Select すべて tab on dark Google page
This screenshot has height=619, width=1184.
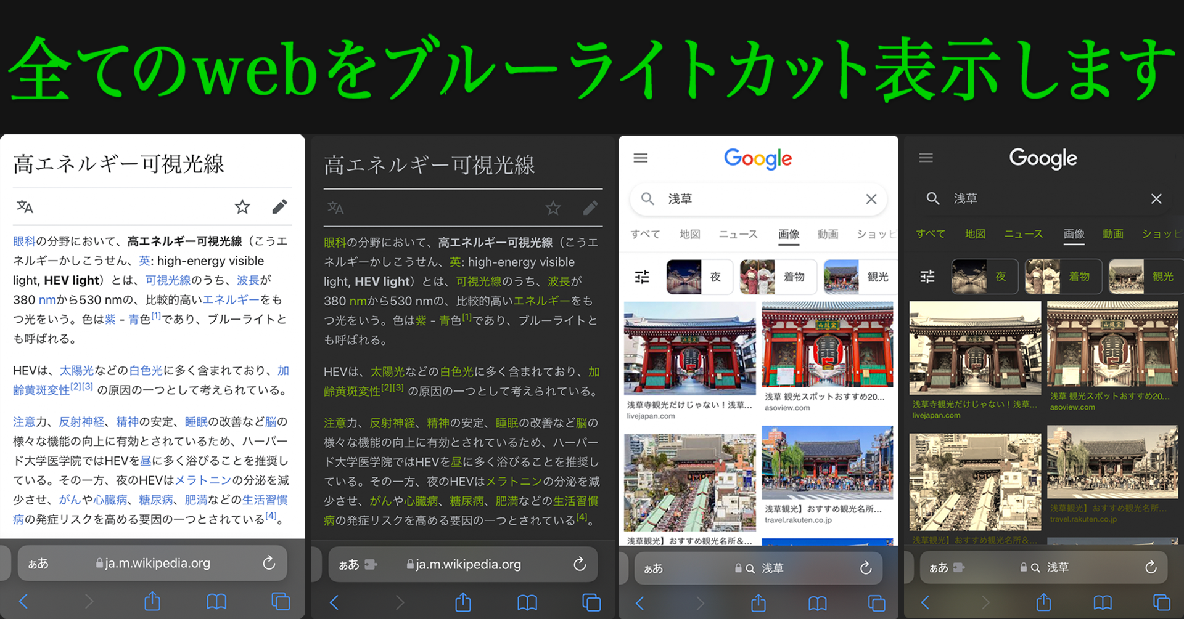(x=931, y=234)
